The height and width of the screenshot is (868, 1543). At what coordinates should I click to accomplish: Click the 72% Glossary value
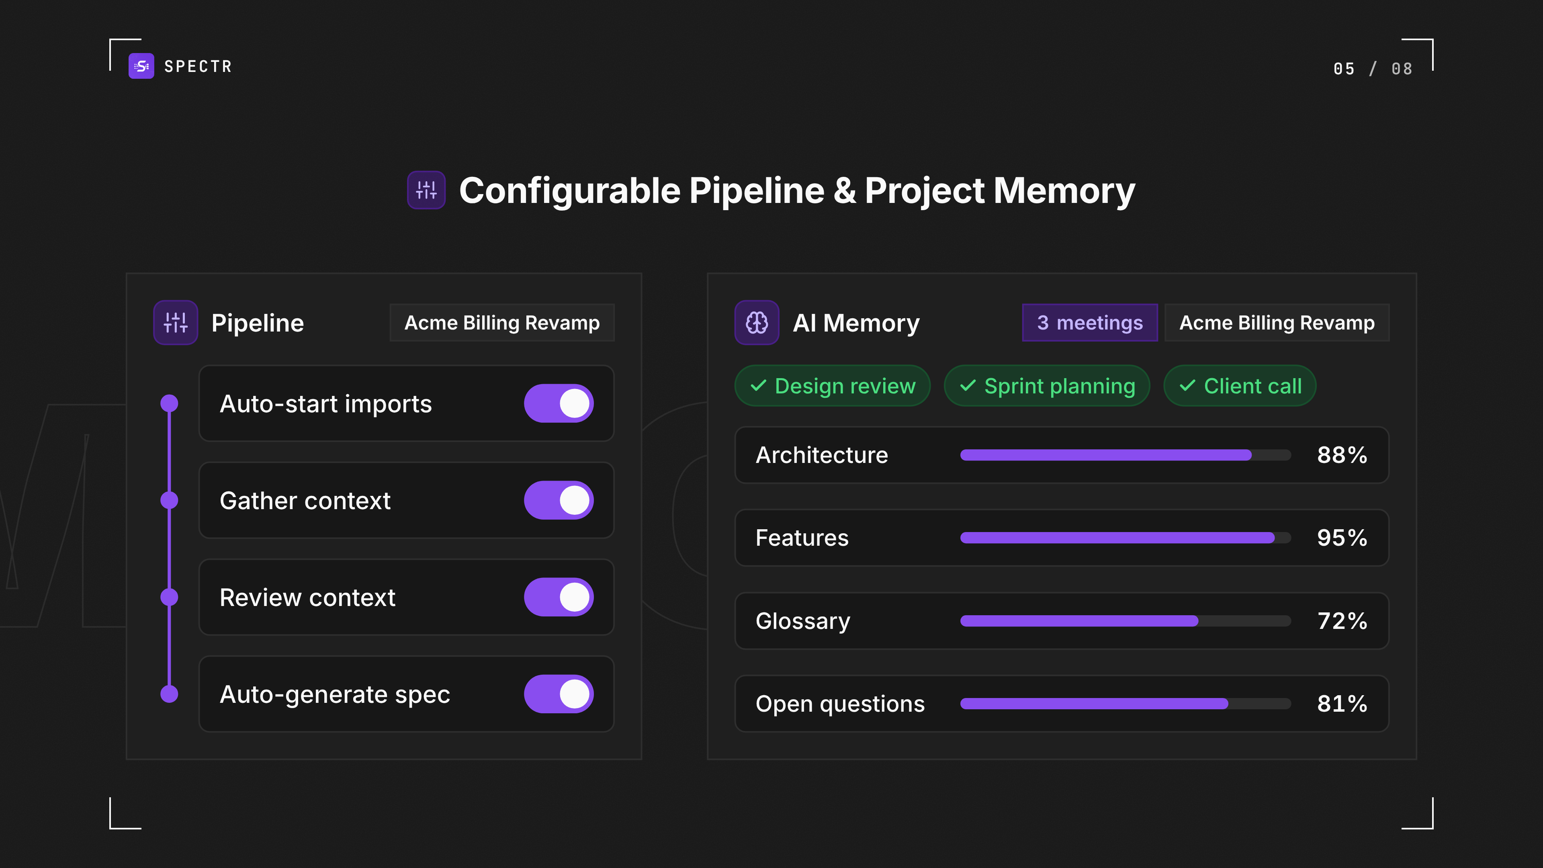[x=1342, y=621]
